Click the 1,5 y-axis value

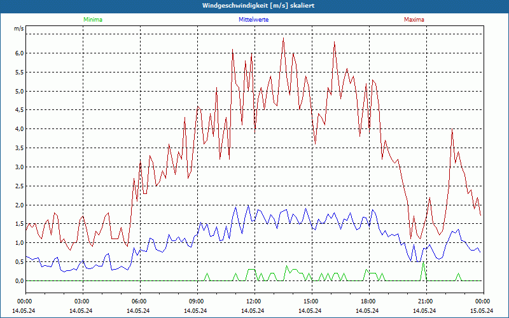point(20,224)
